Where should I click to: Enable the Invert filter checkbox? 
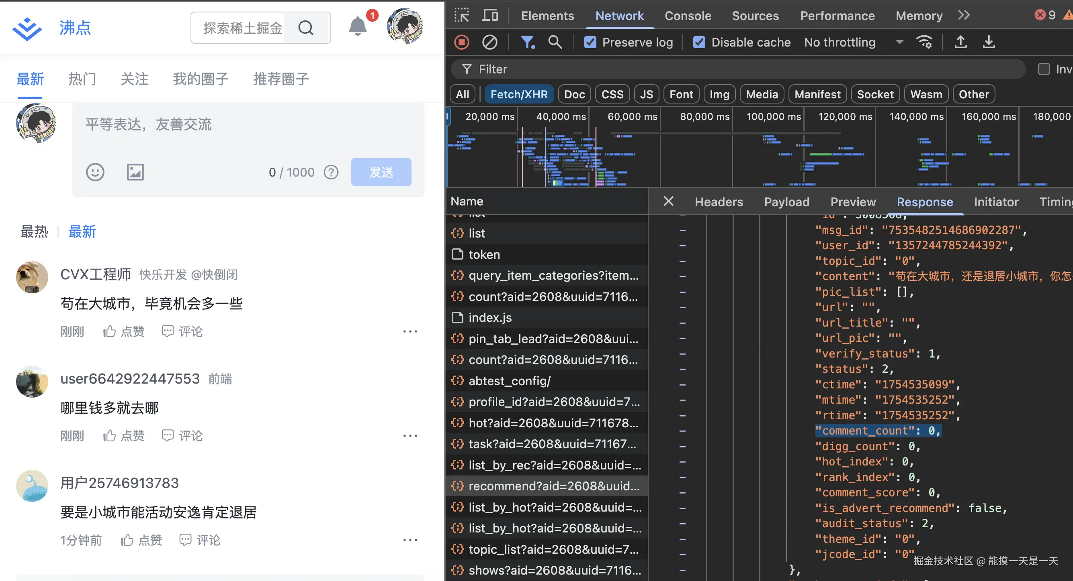coord(1044,69)
